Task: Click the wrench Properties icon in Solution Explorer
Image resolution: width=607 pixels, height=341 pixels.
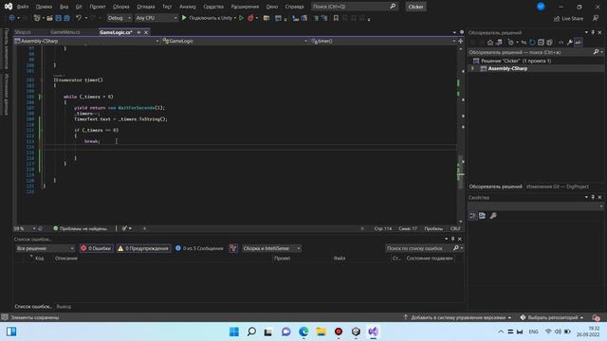Action: pyautogui.click(x=569, y=43)
